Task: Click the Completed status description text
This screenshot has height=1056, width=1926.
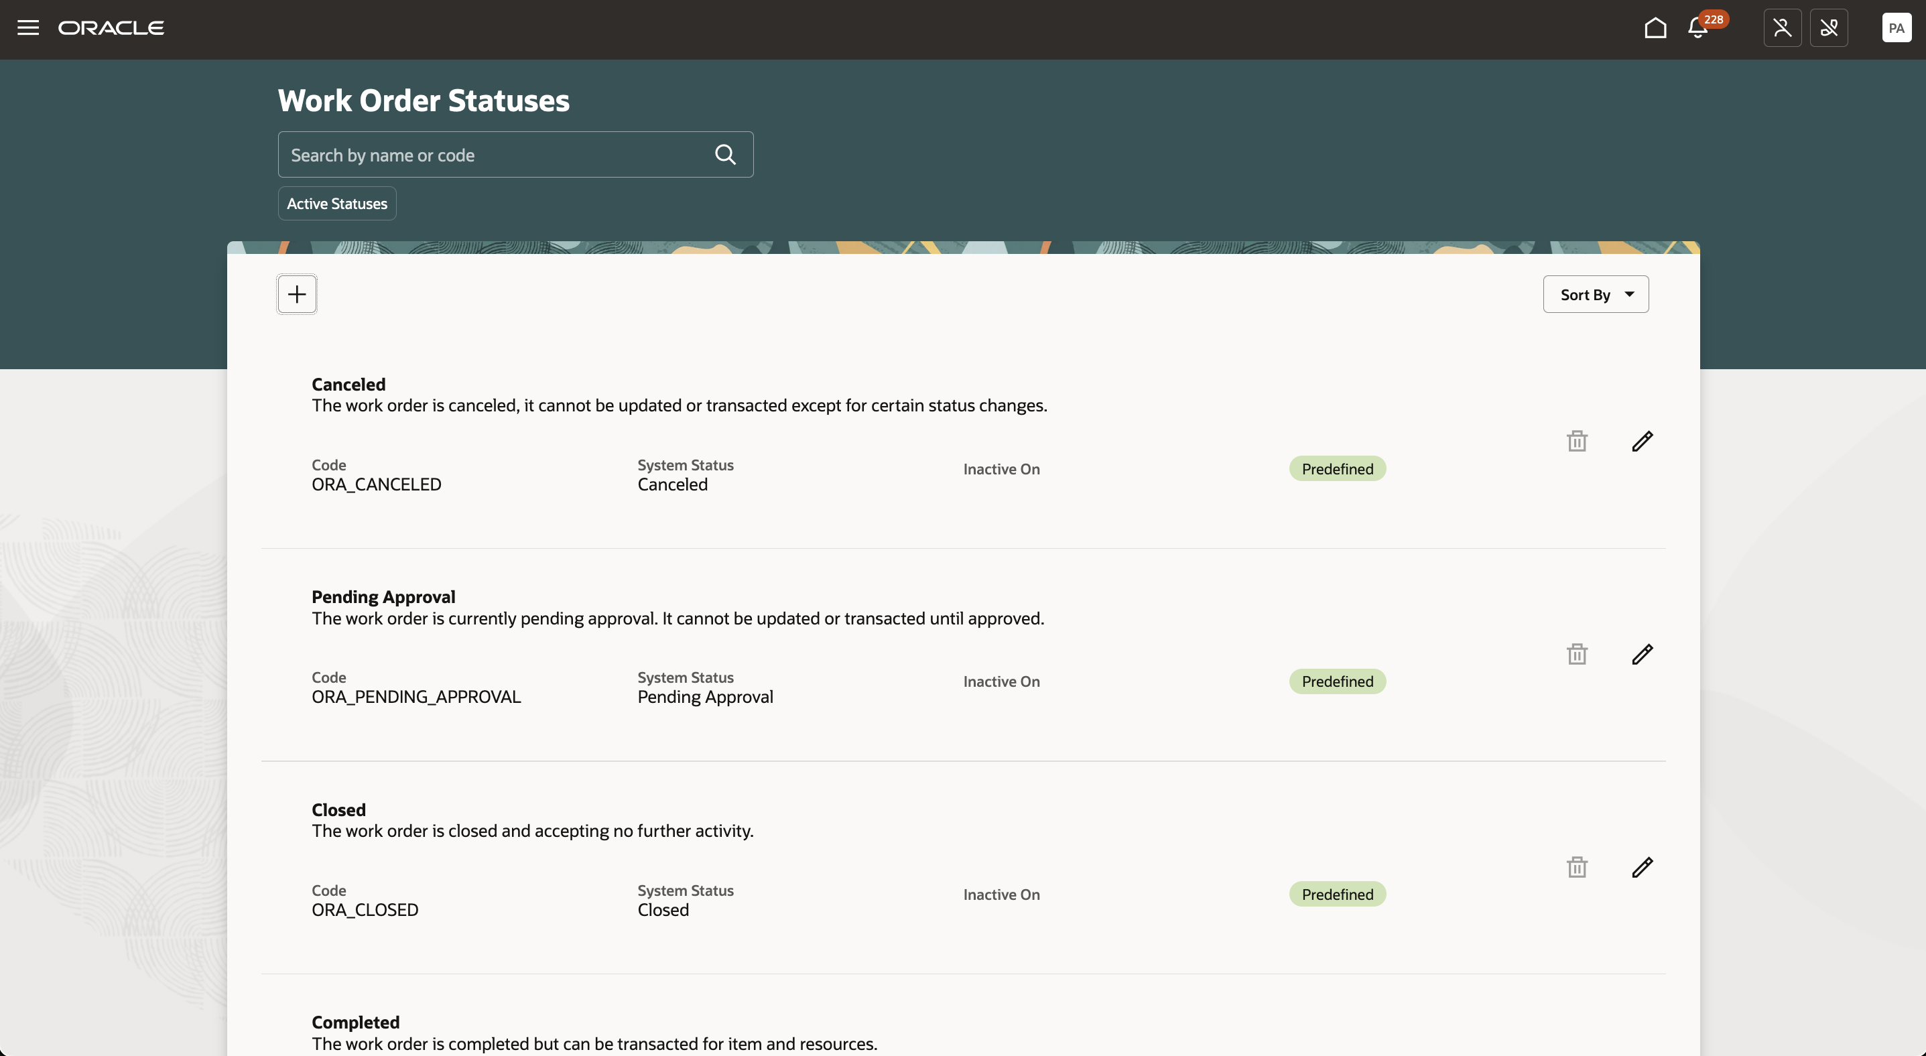Action: pyautogui.click(x=594, y=1043)
